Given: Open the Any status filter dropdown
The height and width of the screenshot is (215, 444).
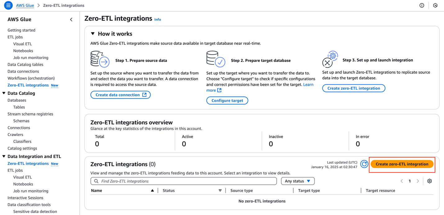Looking at the screenshot, I should tap(297, 181).
